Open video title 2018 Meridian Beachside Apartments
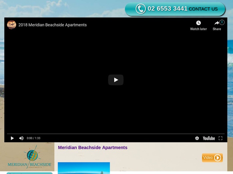Image resolution: width=233 pixels, height=174 pixels. [x=53, y=25]
